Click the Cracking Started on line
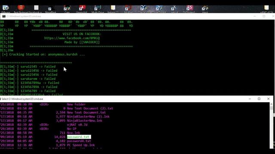 tap(43, 54)
